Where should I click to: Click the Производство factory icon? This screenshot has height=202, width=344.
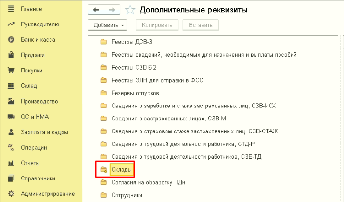point(11,101)
